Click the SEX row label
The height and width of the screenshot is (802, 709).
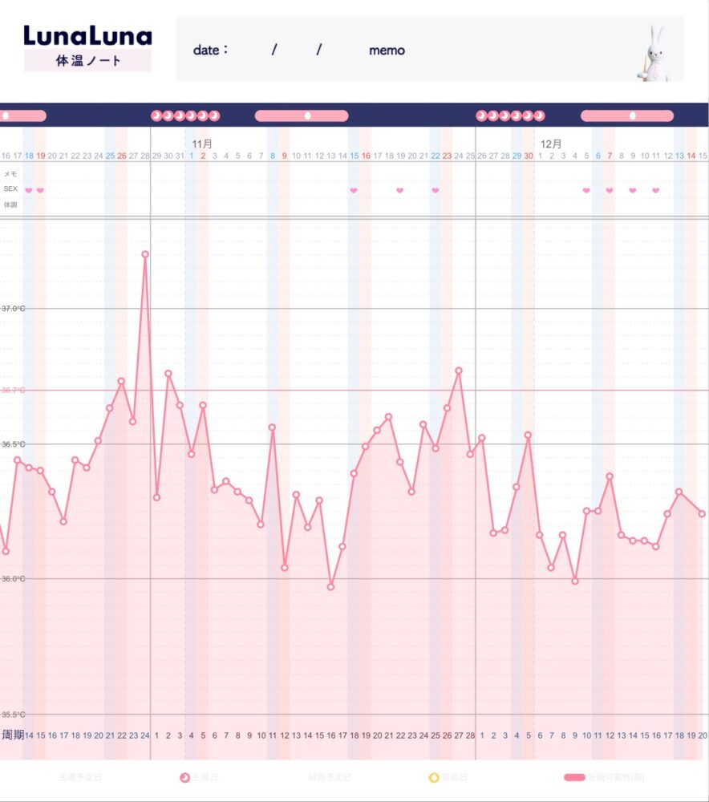pyautogui.click(x=10, y=189)
